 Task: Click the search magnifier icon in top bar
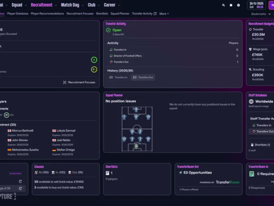[223, 5]
